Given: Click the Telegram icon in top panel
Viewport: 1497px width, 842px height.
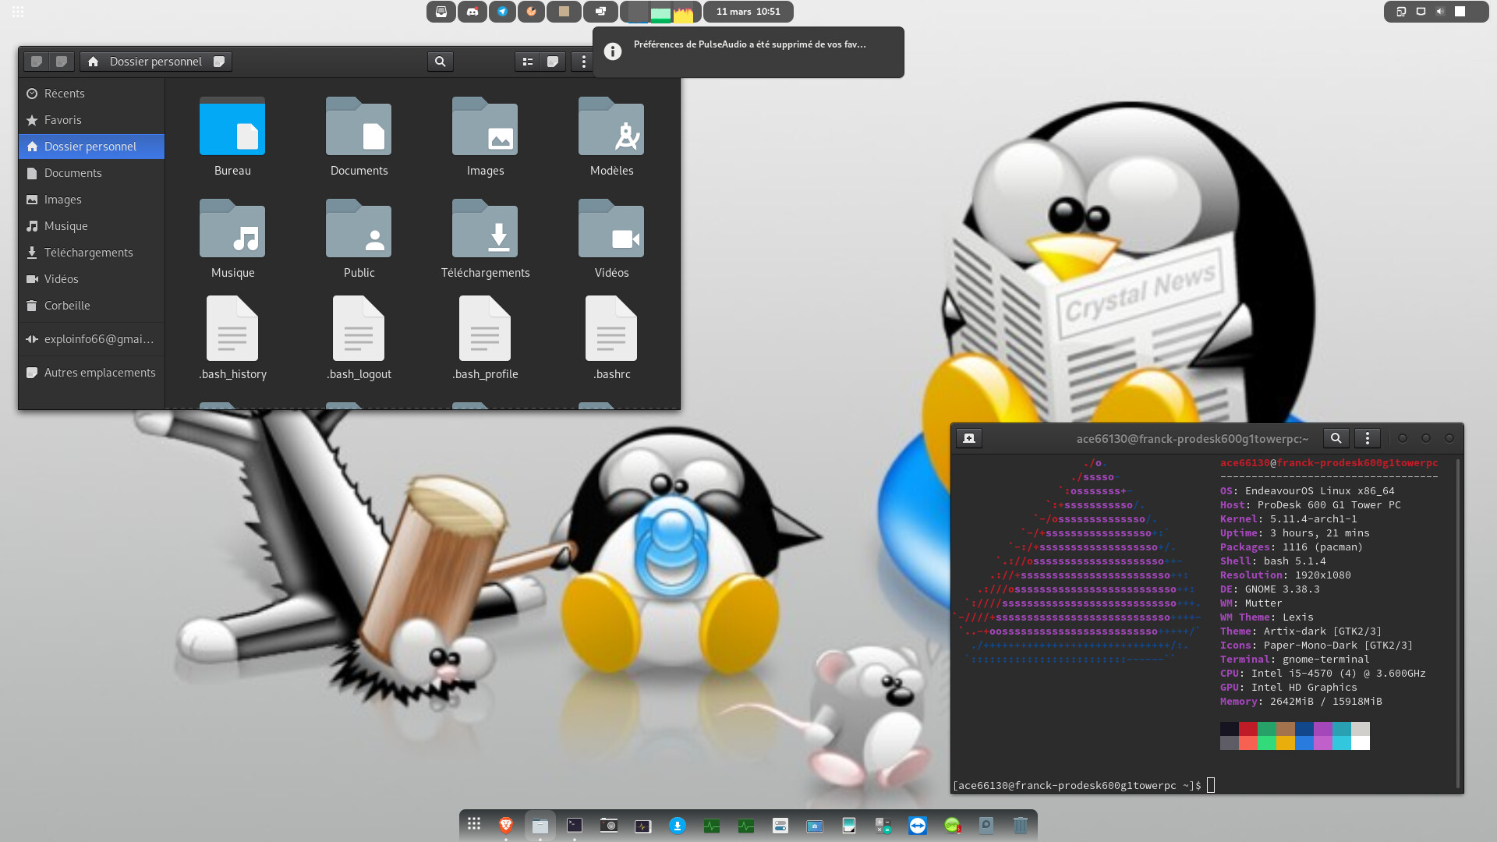Looking at the screenshot, I should 503,12.
